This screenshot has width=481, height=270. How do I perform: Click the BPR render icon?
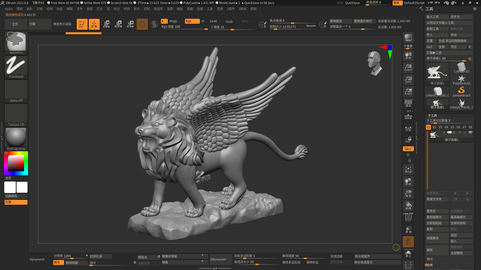point(408,38)
